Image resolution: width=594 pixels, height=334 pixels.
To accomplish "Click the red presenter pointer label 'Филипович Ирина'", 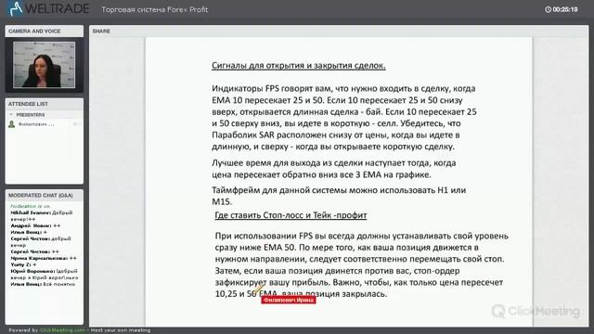I will pyautogui.click(x=289, y=300).
